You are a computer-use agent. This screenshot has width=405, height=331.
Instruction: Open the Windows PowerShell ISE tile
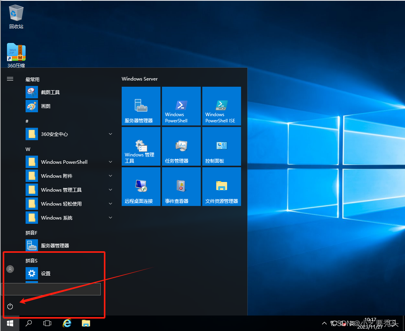click(222, 106)
